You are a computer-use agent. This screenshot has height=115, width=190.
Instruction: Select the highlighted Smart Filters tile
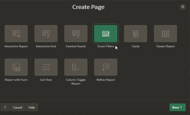pos(106,33)
